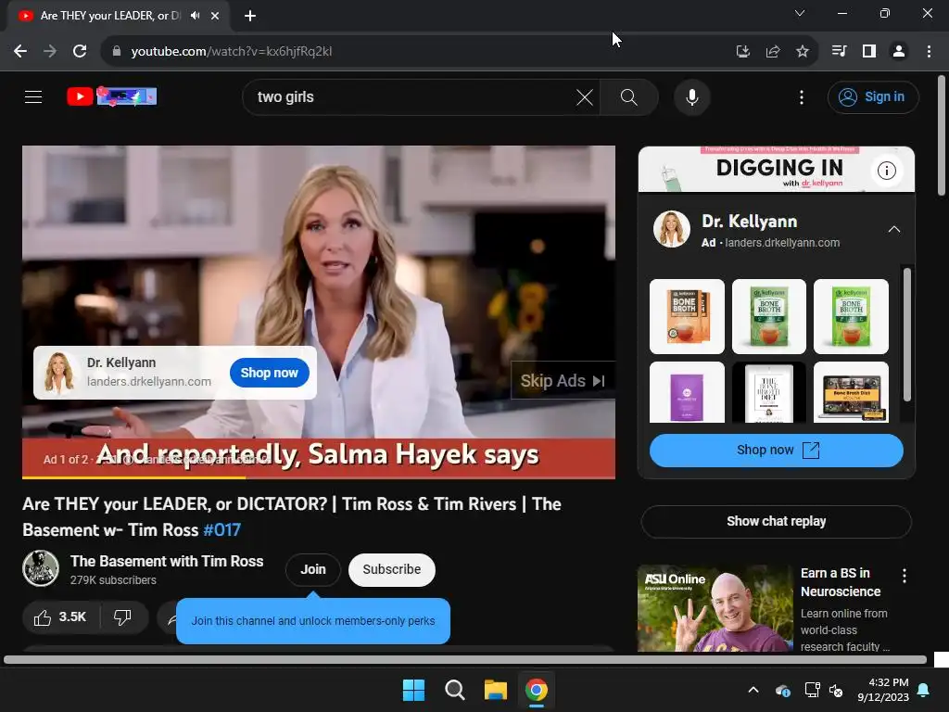Click the YouTube logo
Screen dimensions: 949x712
(x=112, y=96)
